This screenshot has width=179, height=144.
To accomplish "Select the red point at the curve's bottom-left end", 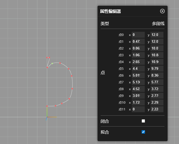I will tap(47, 106).
